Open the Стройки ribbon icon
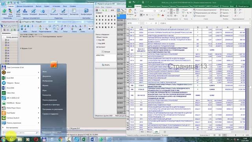Image resolution: width=252 pixels, height=142 pixels. point(25,12)
